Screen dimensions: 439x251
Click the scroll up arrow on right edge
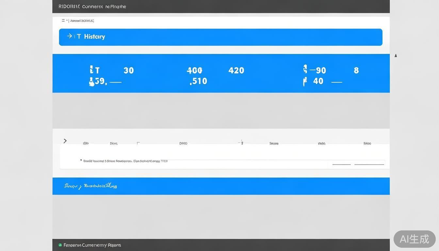click(x=396, y=56)
